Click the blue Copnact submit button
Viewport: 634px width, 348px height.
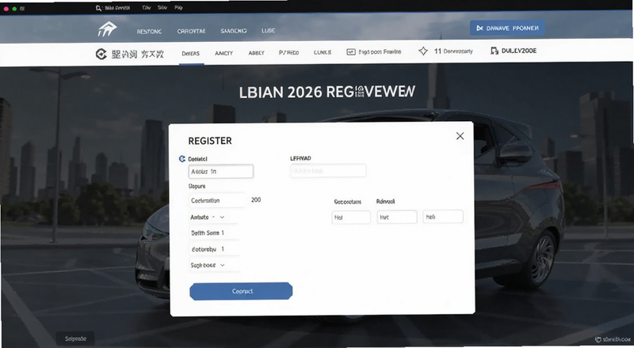point(241,291)
